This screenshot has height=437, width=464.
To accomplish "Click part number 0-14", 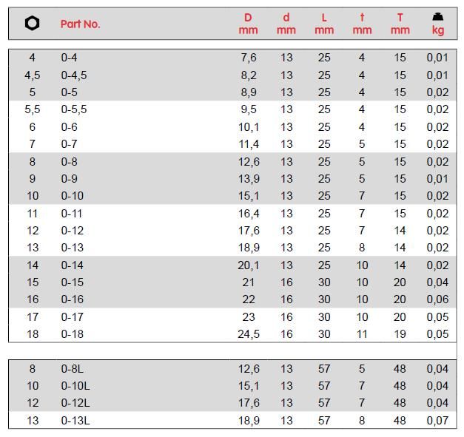I will coord(73,265).
